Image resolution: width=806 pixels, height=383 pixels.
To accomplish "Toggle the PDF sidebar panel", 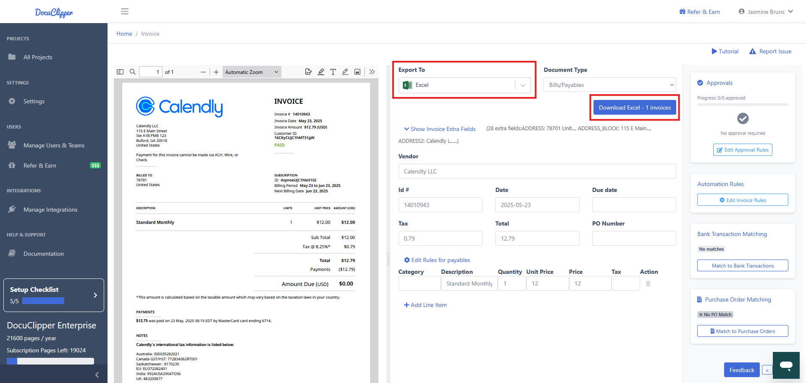I will (x=120, y=72).
